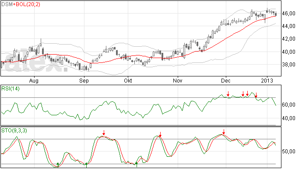Click 60,00 on the RSI axis

pos(288,105)
